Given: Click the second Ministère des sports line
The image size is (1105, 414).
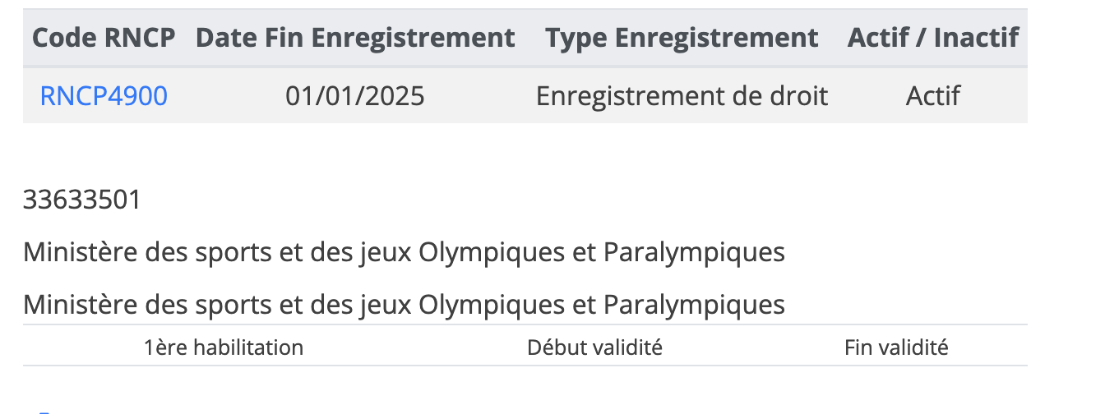Looking at the screenshot, I should 404,306.
